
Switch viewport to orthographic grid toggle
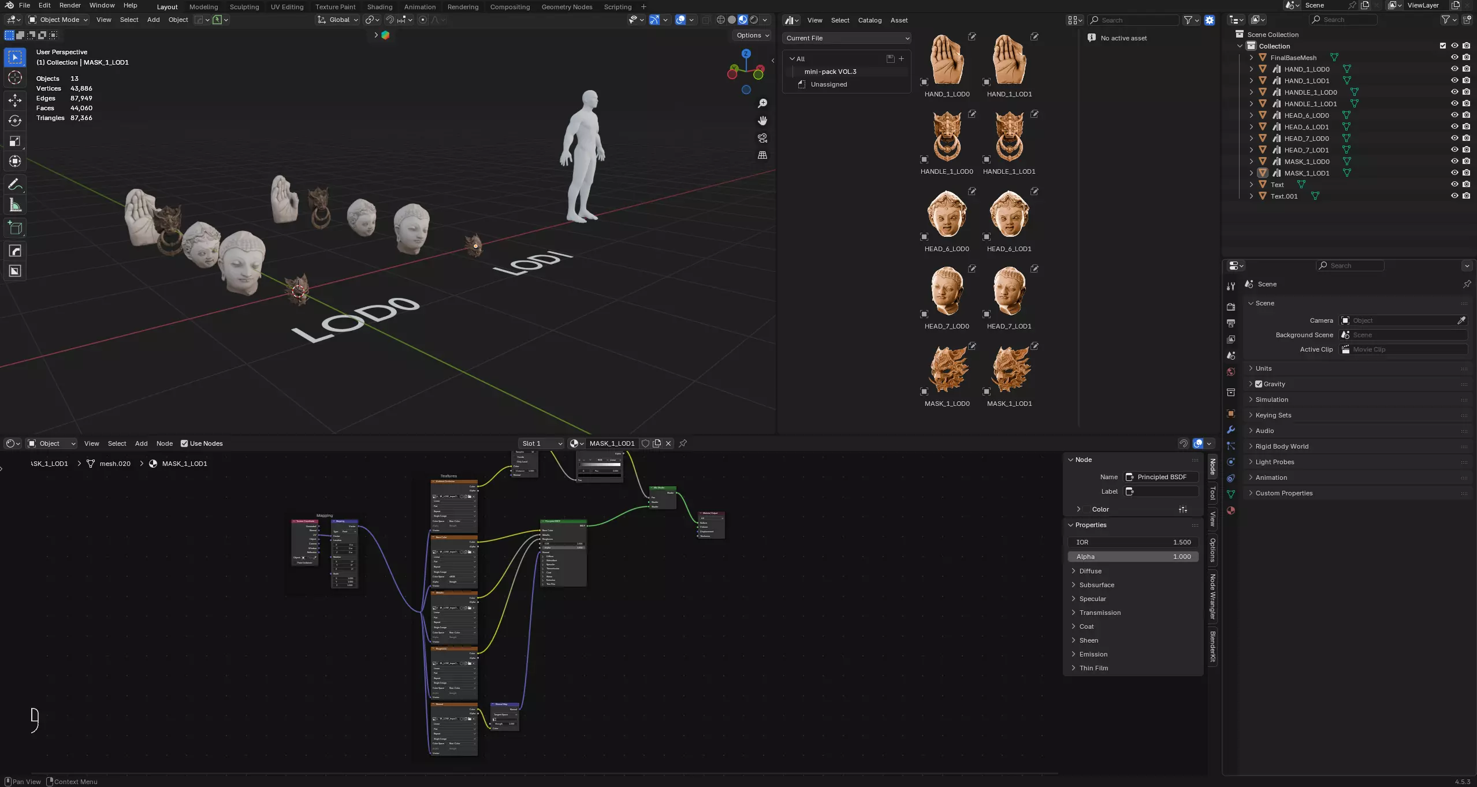pyautogui.click(x=762, y=155)
